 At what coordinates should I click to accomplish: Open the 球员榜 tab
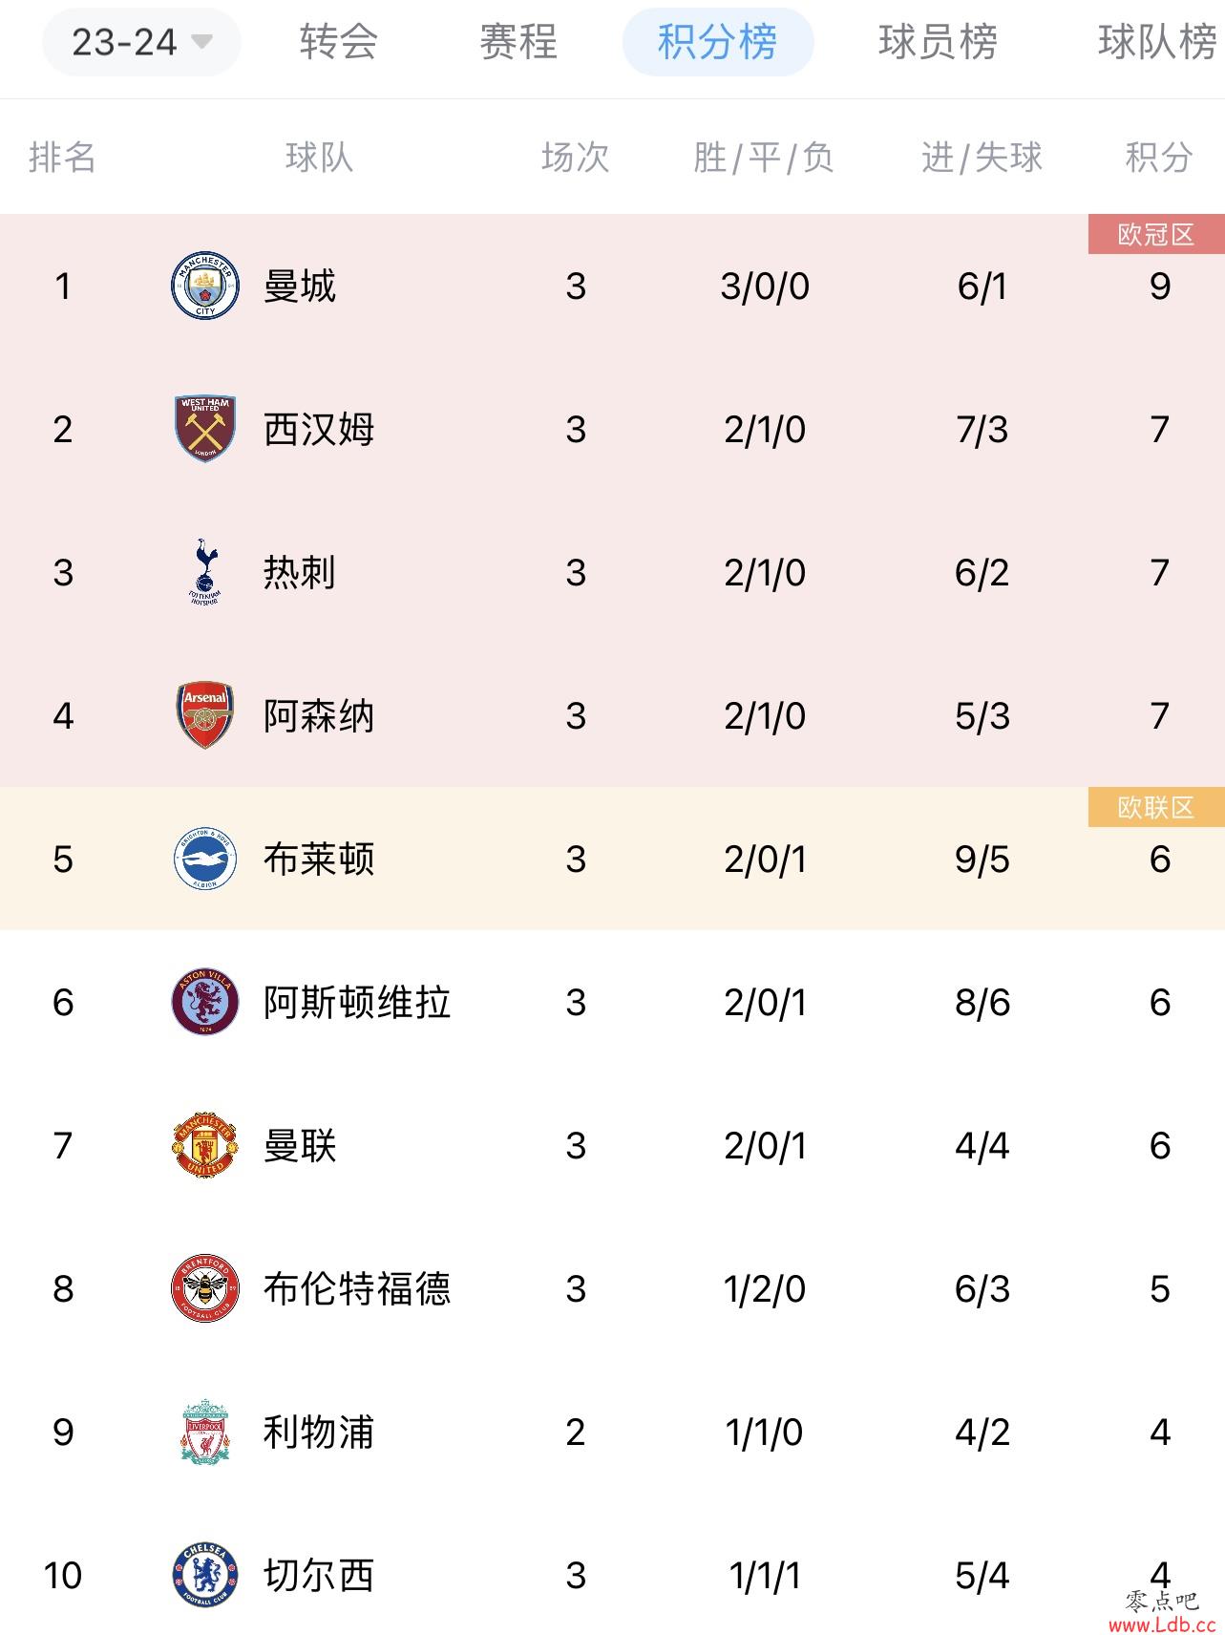pos(938,42)
